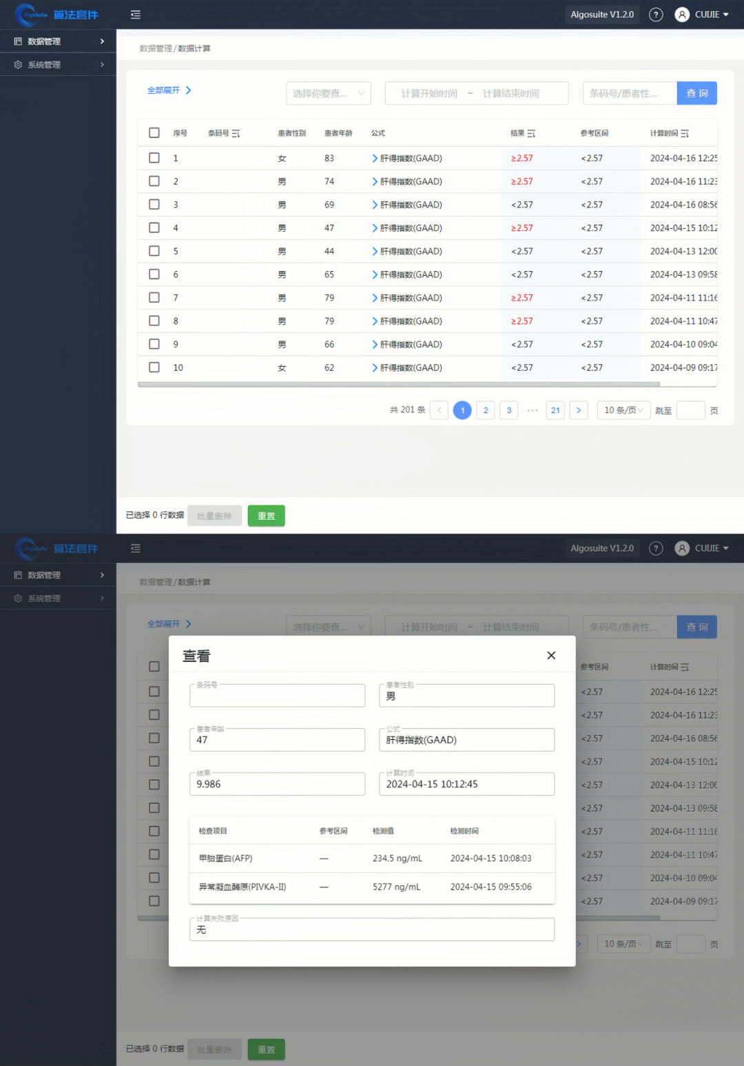The width and height of the screenshot is (744, 1066).
Task: Select current page 1 in top screenshot pagination
Action: click(462, 410)
